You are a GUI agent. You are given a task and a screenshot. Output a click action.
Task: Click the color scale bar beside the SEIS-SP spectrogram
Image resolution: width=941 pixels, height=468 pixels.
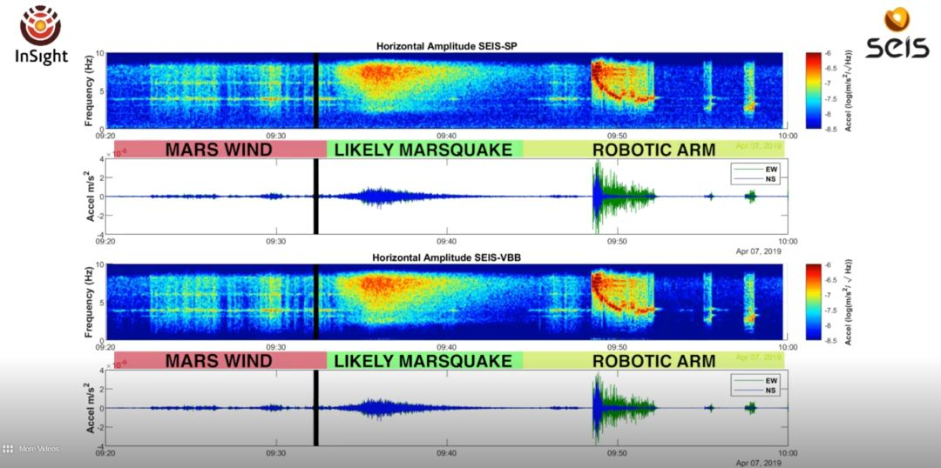tap(814, 90)
